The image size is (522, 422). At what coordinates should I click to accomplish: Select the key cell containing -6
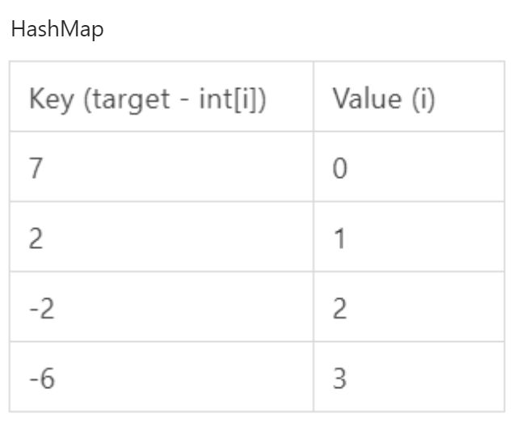(161, 378)
